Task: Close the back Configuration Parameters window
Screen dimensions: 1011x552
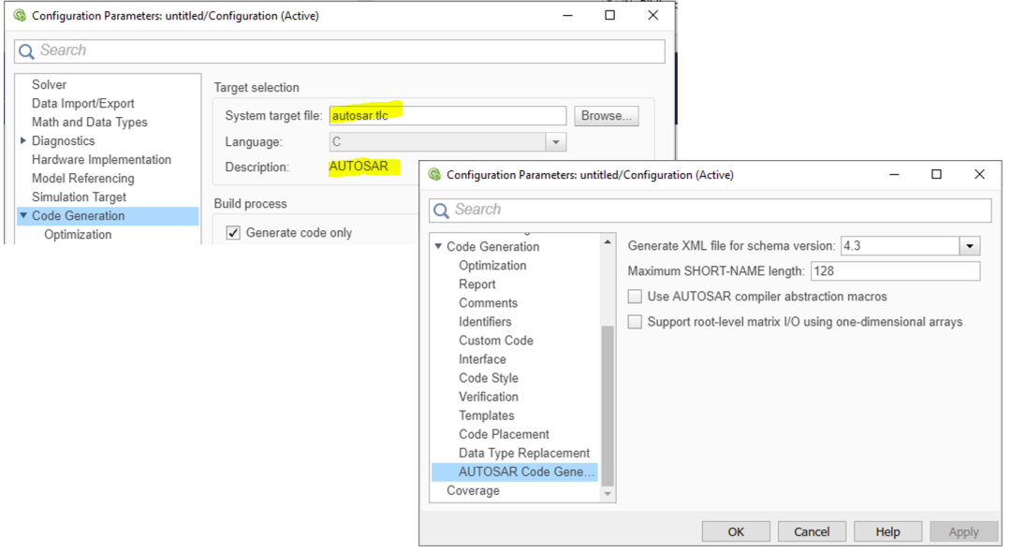Action: [x=653, y=16]
